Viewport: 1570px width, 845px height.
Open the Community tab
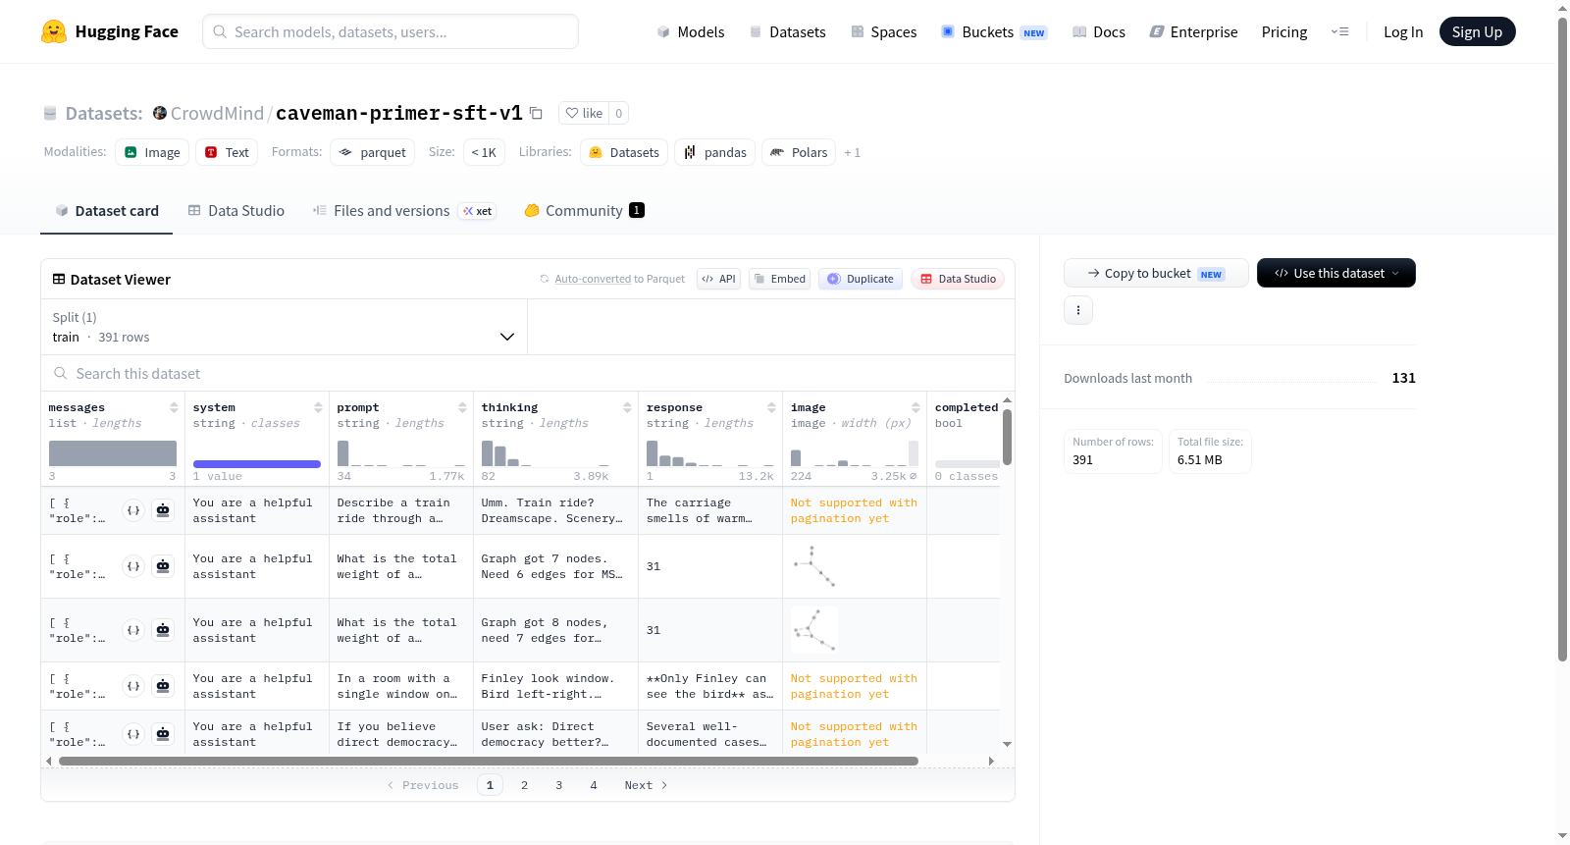click(584, 210)
